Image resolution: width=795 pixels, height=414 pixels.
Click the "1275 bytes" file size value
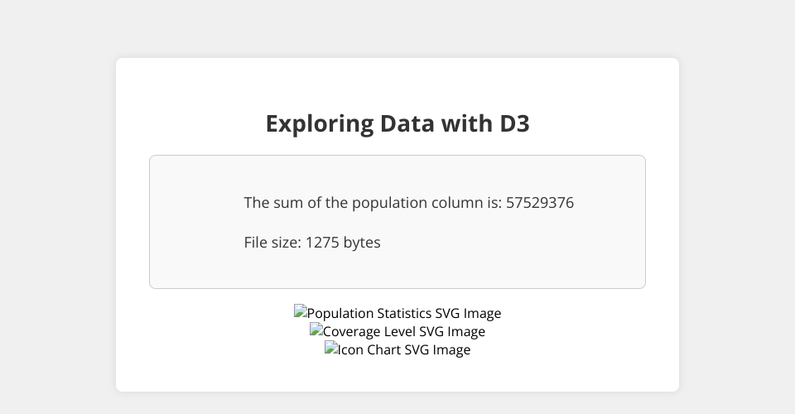tap(343, 243)
